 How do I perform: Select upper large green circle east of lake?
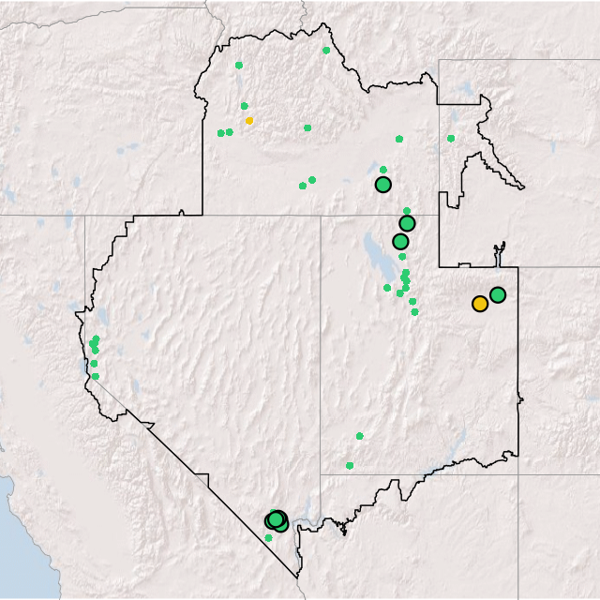pyautogui.click(x=407, y=223)
